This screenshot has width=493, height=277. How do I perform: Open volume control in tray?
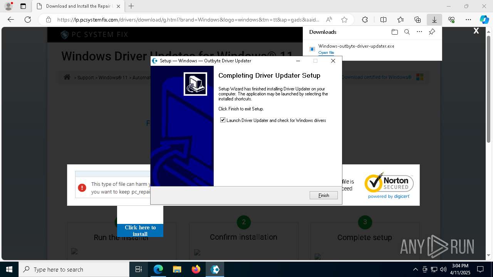pos(443,269)
